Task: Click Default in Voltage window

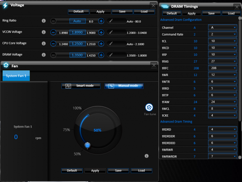Action: [79, 11]
